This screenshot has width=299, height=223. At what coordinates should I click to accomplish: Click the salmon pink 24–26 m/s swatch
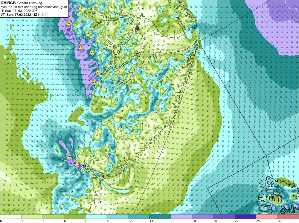point(267,217)
